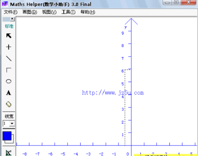Select the arrow pointer tool
The image size is (198, 156).
pyautogui.click(x=9, y=35)
